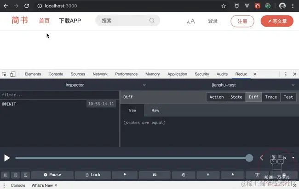299x189 pixels.
Task: Focus the filter actions field
Action: (x=59, y=94)
